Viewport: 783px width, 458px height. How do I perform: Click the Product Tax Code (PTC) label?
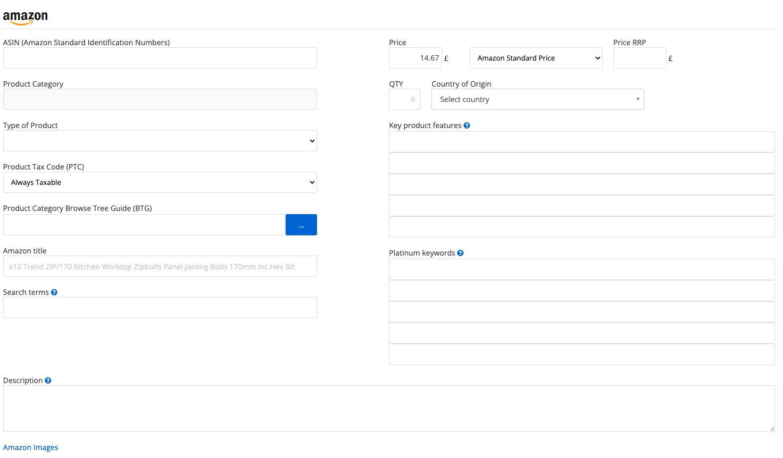(x=44, y=167)
